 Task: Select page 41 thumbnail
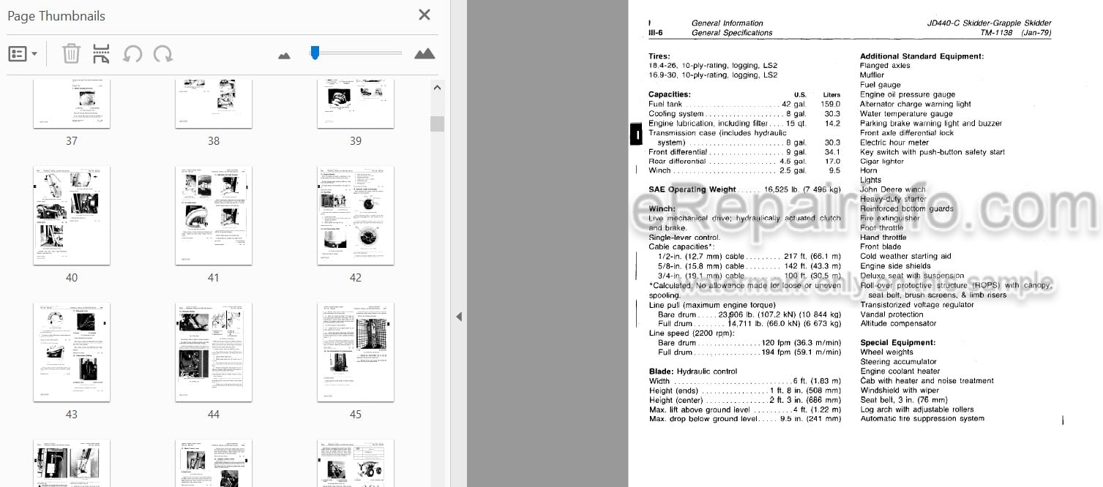tap(214, 215)
